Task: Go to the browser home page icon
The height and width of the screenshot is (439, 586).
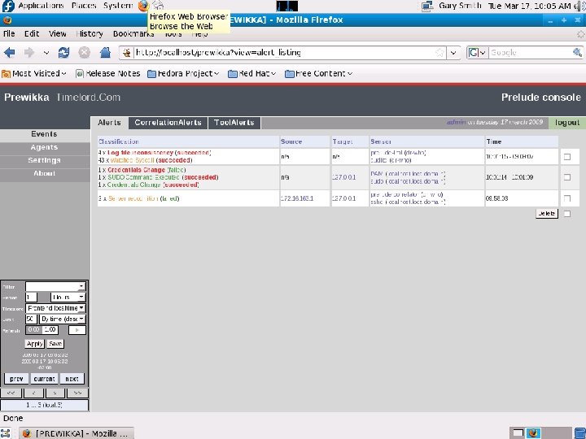Action: click(105, 53)
